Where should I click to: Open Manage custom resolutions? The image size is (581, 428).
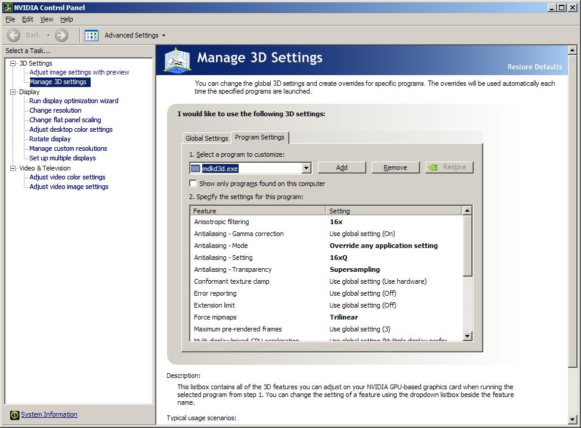(68, 148)
